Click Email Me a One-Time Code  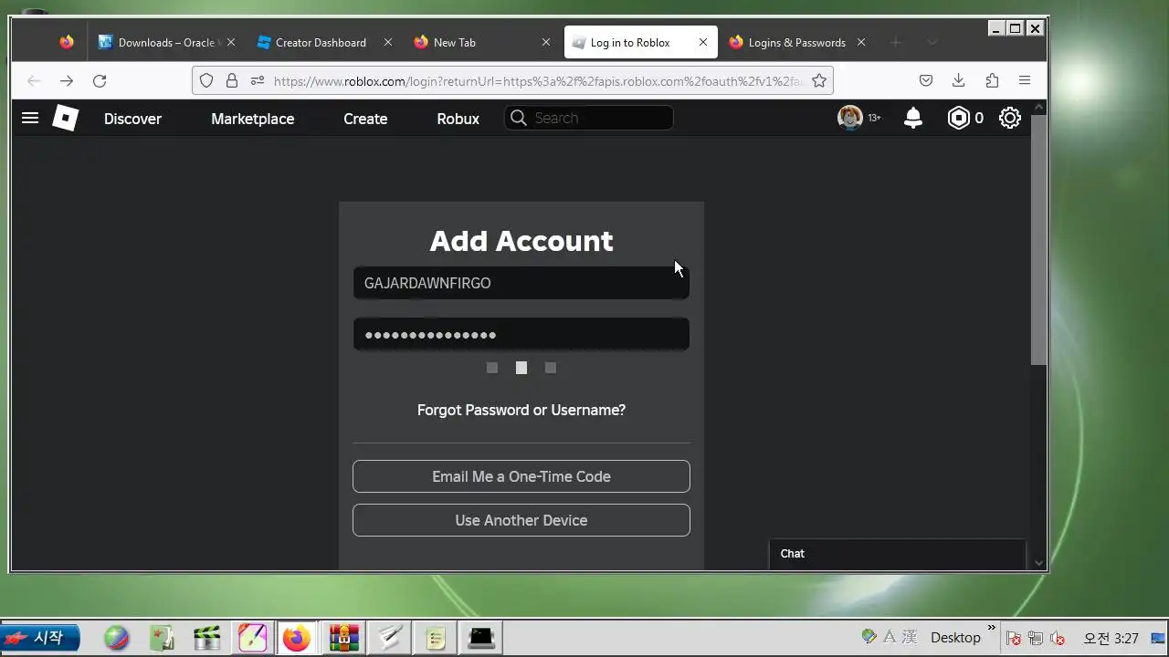click(x=521, y=476)
